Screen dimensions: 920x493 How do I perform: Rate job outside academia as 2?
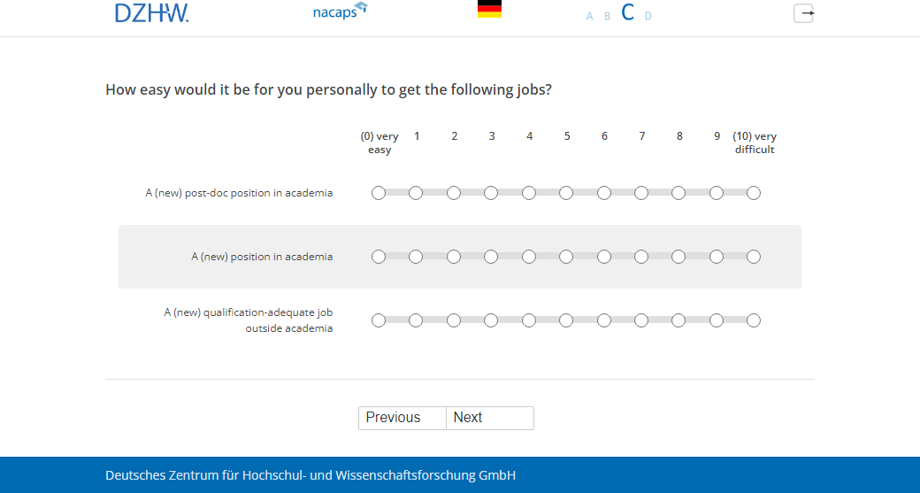pyautogui.click(x=454, y=320)
